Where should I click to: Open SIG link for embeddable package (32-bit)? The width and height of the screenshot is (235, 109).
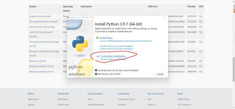[201, 42]
